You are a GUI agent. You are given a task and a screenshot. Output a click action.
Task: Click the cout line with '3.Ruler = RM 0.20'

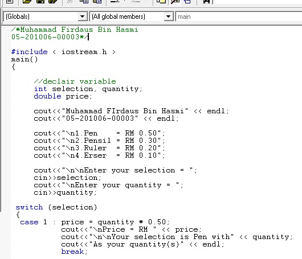pyautogui.click(x=100, y=148)
